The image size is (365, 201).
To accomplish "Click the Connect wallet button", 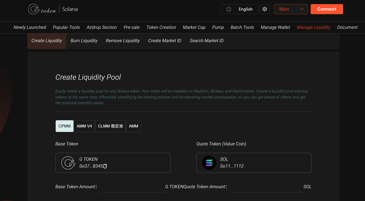I will [x=327, y=9].
